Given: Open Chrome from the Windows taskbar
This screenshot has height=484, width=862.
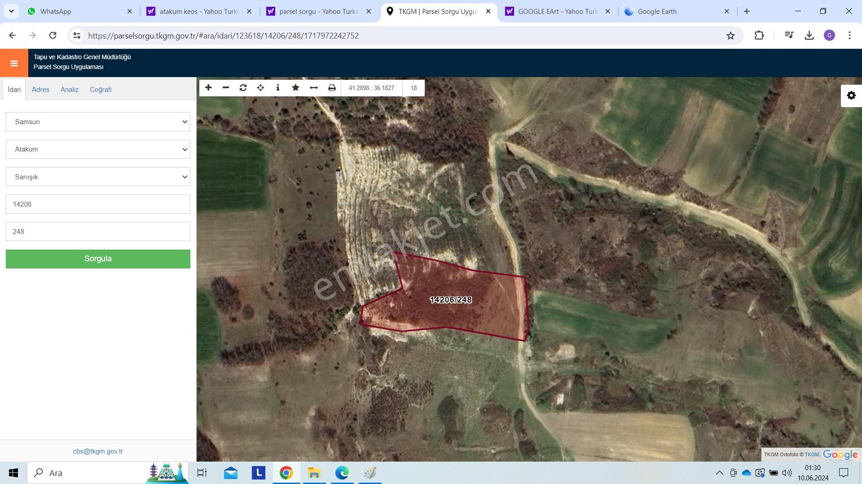Looking at the screenshot, I should 286,473.
